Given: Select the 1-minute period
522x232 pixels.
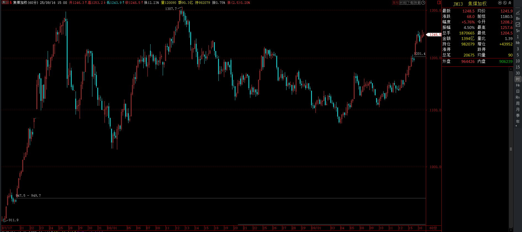Looking at the screenshot, I should coord(518,37).
